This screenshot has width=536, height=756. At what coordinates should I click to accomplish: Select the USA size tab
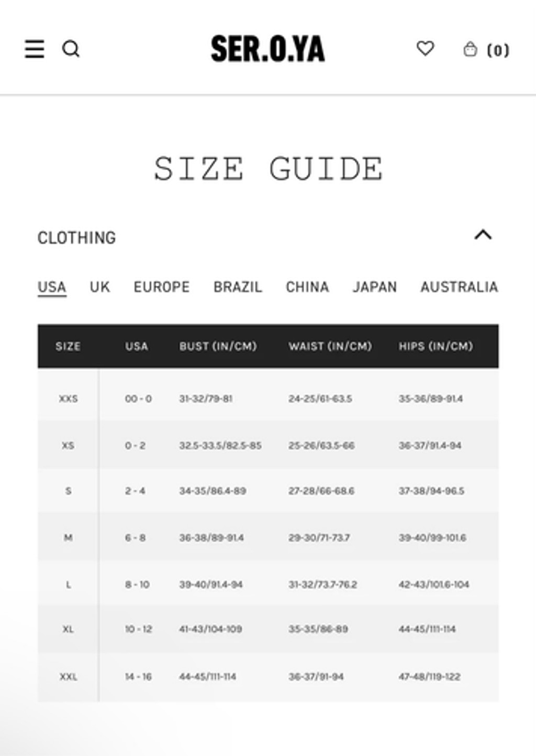click(x=52, y=287)
